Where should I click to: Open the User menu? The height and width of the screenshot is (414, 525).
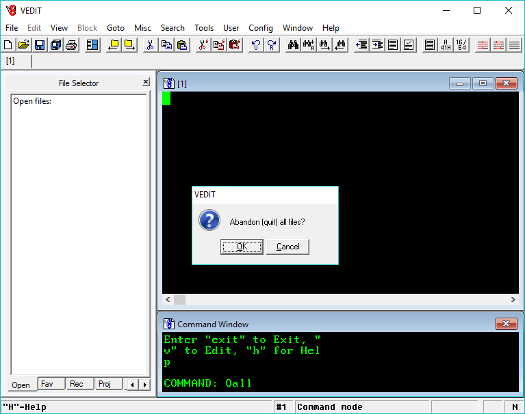click(231, 28)
